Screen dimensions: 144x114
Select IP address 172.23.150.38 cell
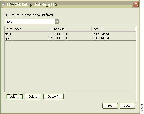coord(70,38)
